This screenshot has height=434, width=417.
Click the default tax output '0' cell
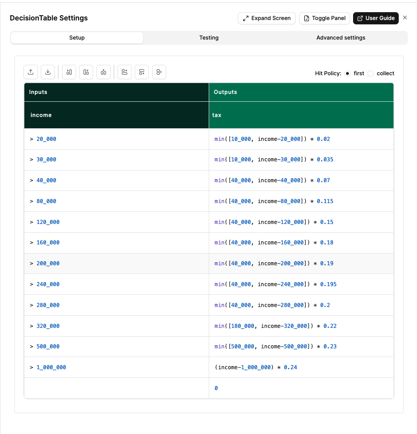[301, 388]
